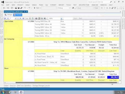125x94 pixels.
Task: Open the Toolbox side panel tab
Action: [x=2, y=31]
